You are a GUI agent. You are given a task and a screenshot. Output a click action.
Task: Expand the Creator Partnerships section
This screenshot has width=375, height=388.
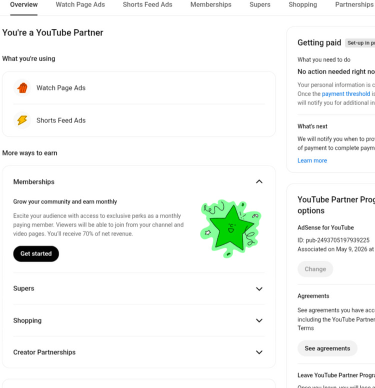pos(259,352)
